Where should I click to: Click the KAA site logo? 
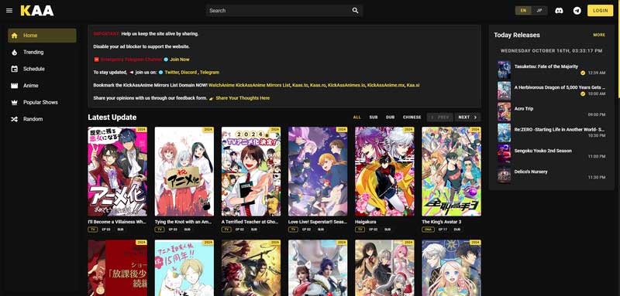click(37, 11)
